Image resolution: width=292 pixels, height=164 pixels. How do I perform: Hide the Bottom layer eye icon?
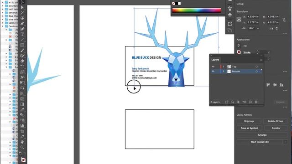[213, 71]
